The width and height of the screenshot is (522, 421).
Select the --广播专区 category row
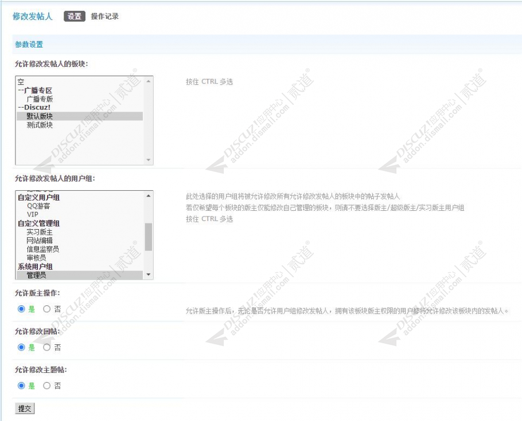[80, 90]
